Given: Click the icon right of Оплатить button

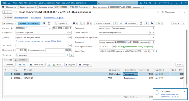Looking at the screenshot, I should (x=141, y=23).
